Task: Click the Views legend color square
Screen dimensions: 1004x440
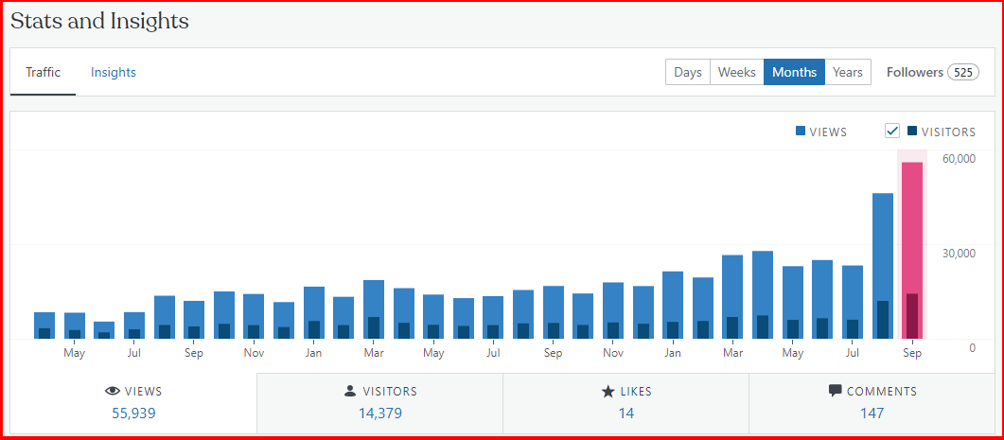Action: (801, 132)
